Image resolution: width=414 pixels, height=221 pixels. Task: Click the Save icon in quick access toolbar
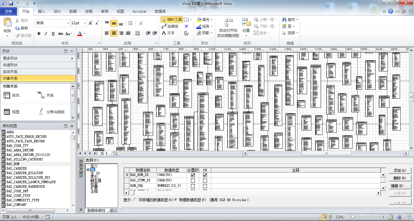[x=11, y=3]
